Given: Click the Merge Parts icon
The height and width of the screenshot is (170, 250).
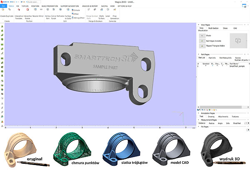Looking at the screenshot, I should point(89,10).
